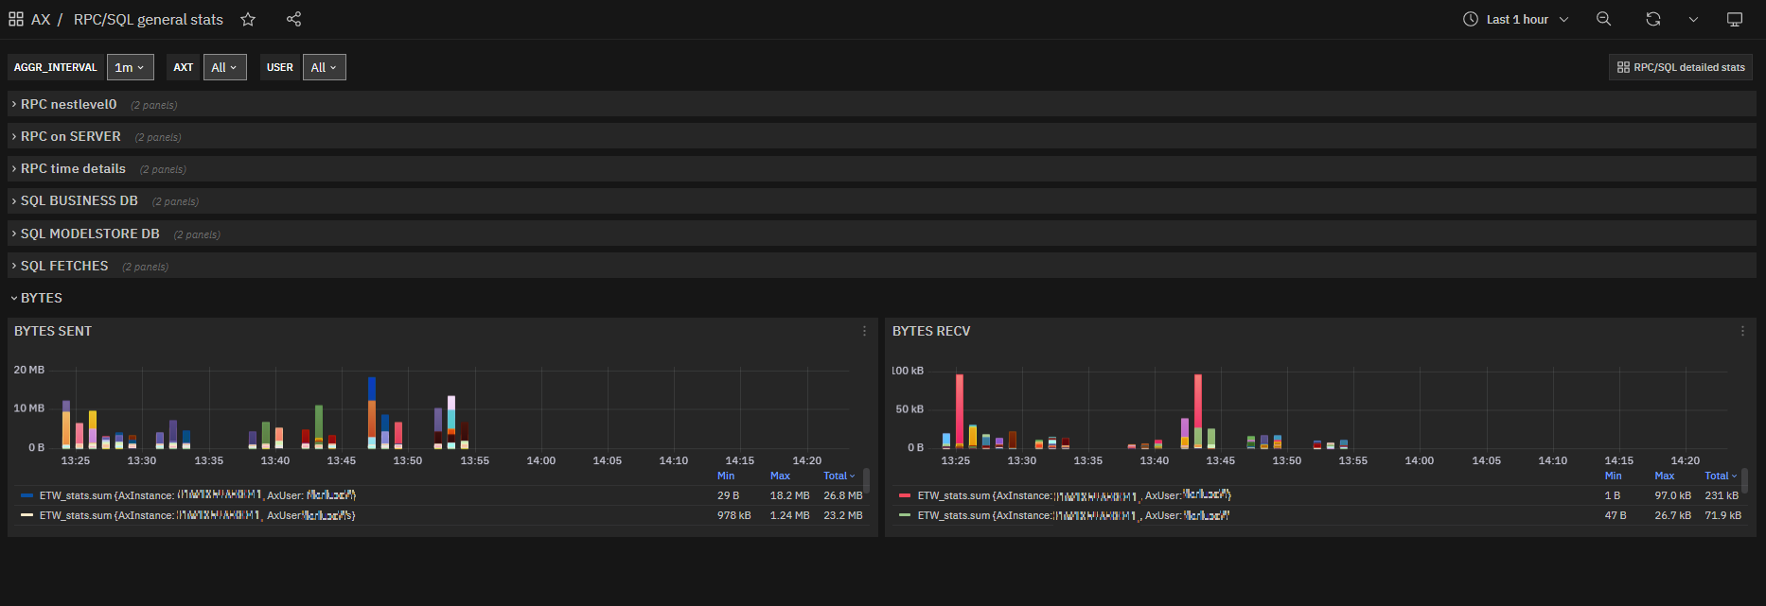
Task: Share this dashboard using share icon
Action: tap(293, 19)
